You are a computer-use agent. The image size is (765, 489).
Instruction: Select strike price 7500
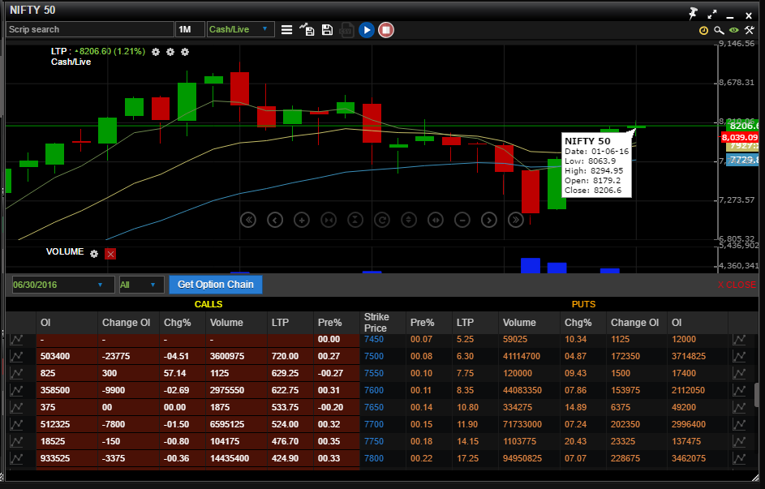(x=374, y=356)
